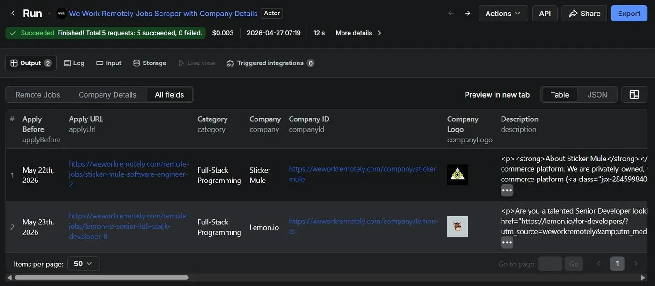Click the Description column header

tap(519, 124)
